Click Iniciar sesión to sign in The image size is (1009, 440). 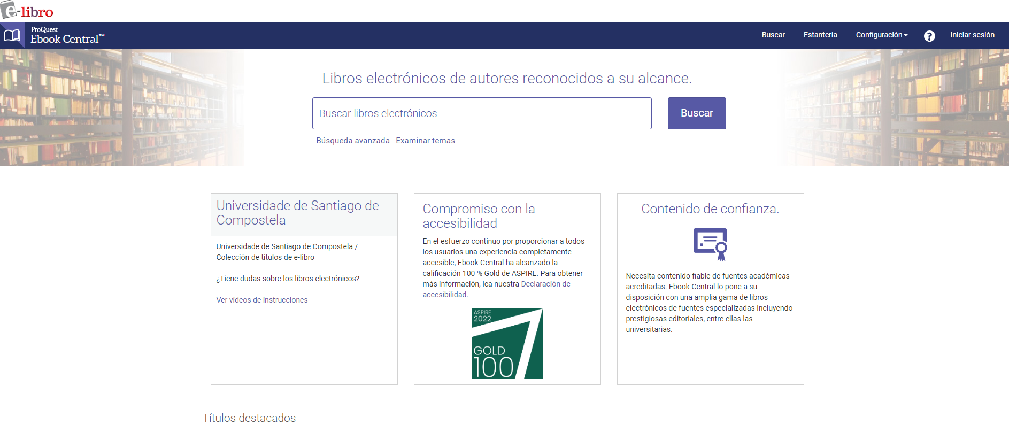972,35
